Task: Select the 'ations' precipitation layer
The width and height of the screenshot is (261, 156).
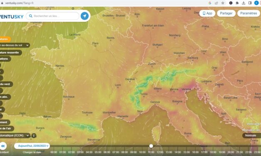Action: coord(5,59)
